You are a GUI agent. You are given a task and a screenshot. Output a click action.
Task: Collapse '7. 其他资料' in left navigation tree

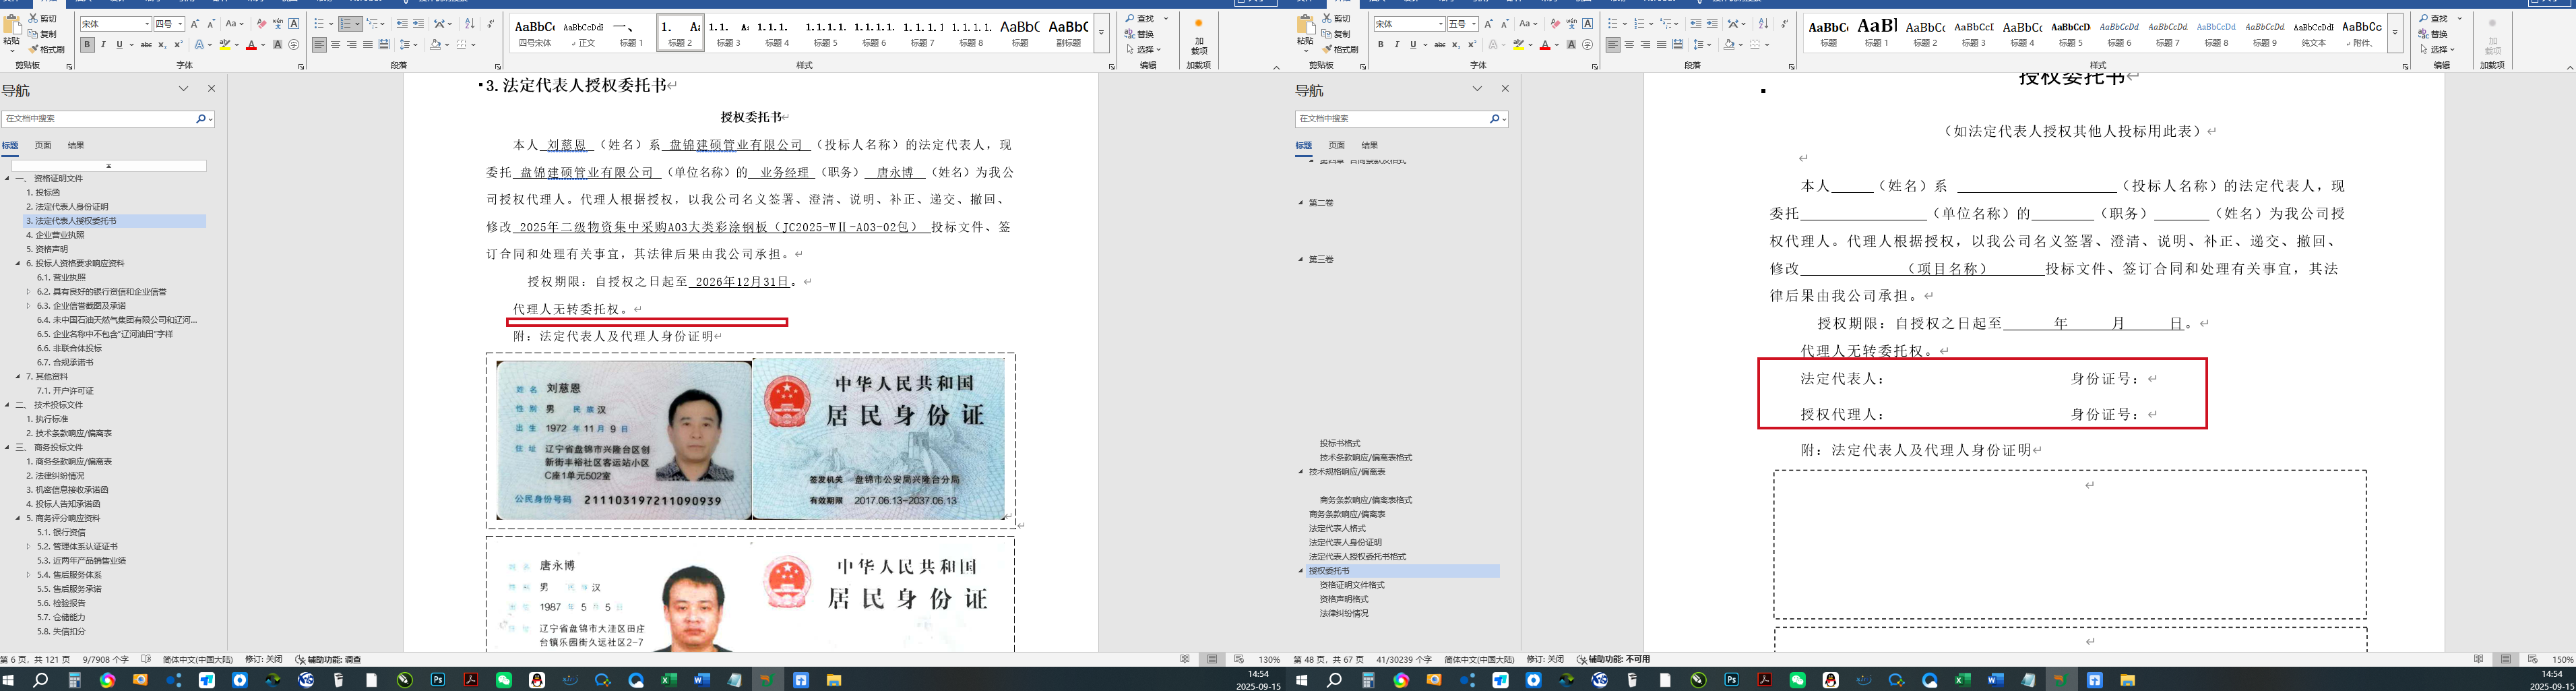pos(17,377)
